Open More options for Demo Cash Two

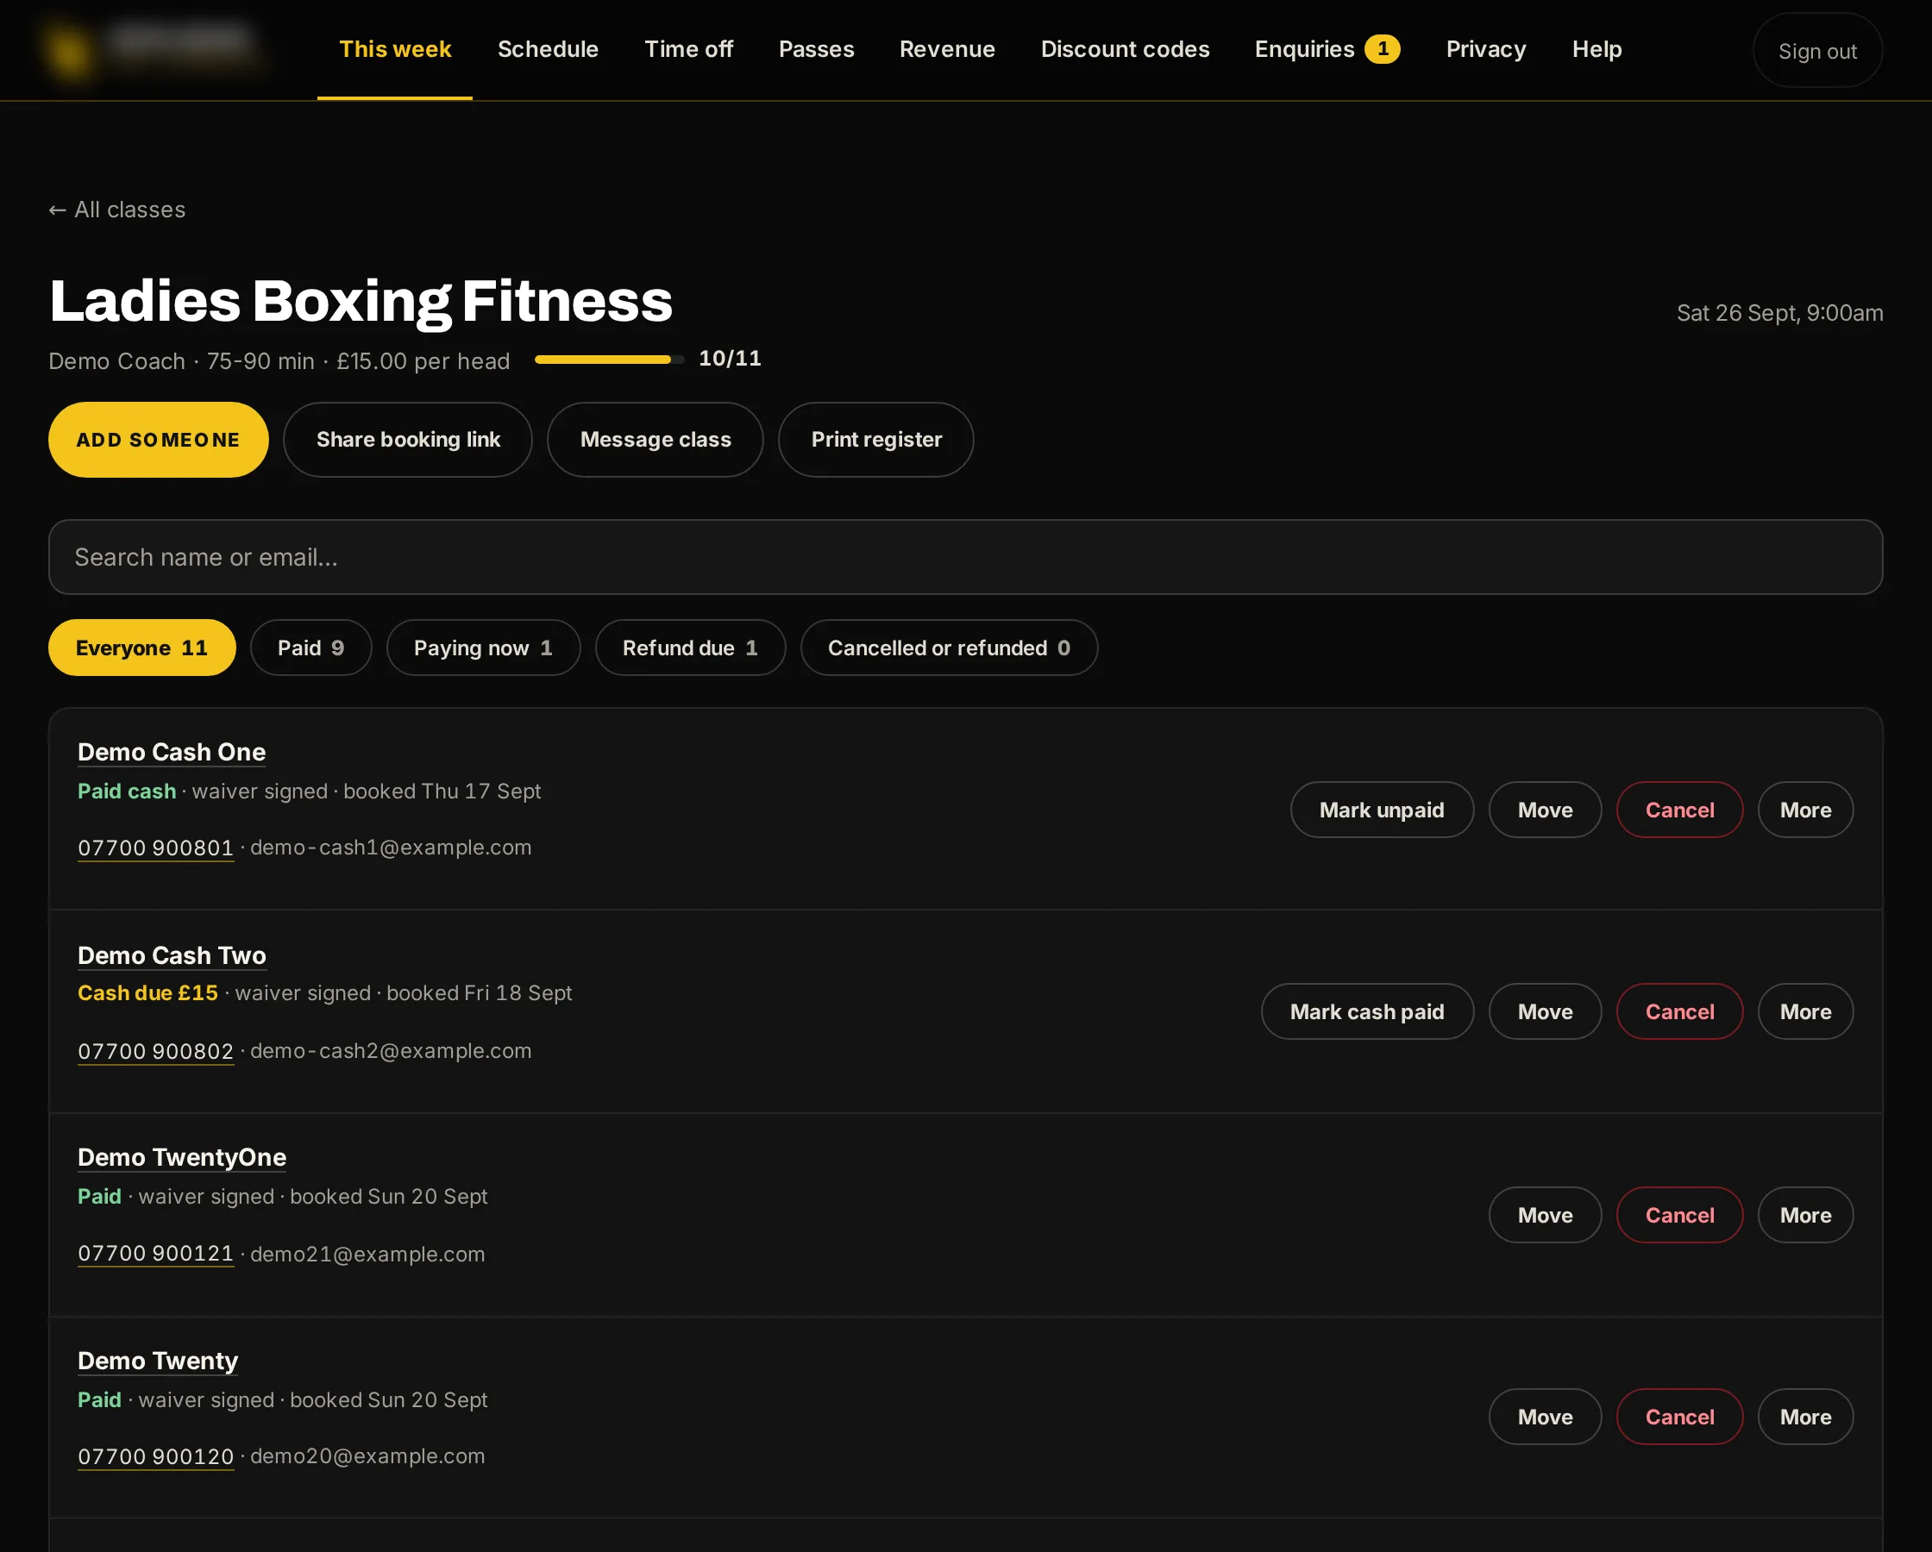1804,1011
